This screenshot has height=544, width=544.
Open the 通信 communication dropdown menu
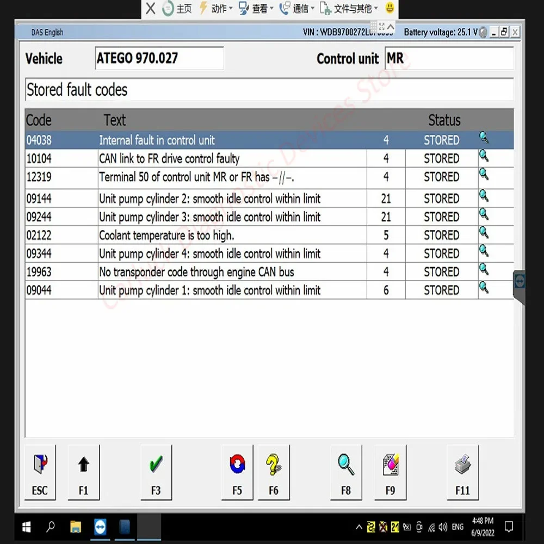point(297,8)
